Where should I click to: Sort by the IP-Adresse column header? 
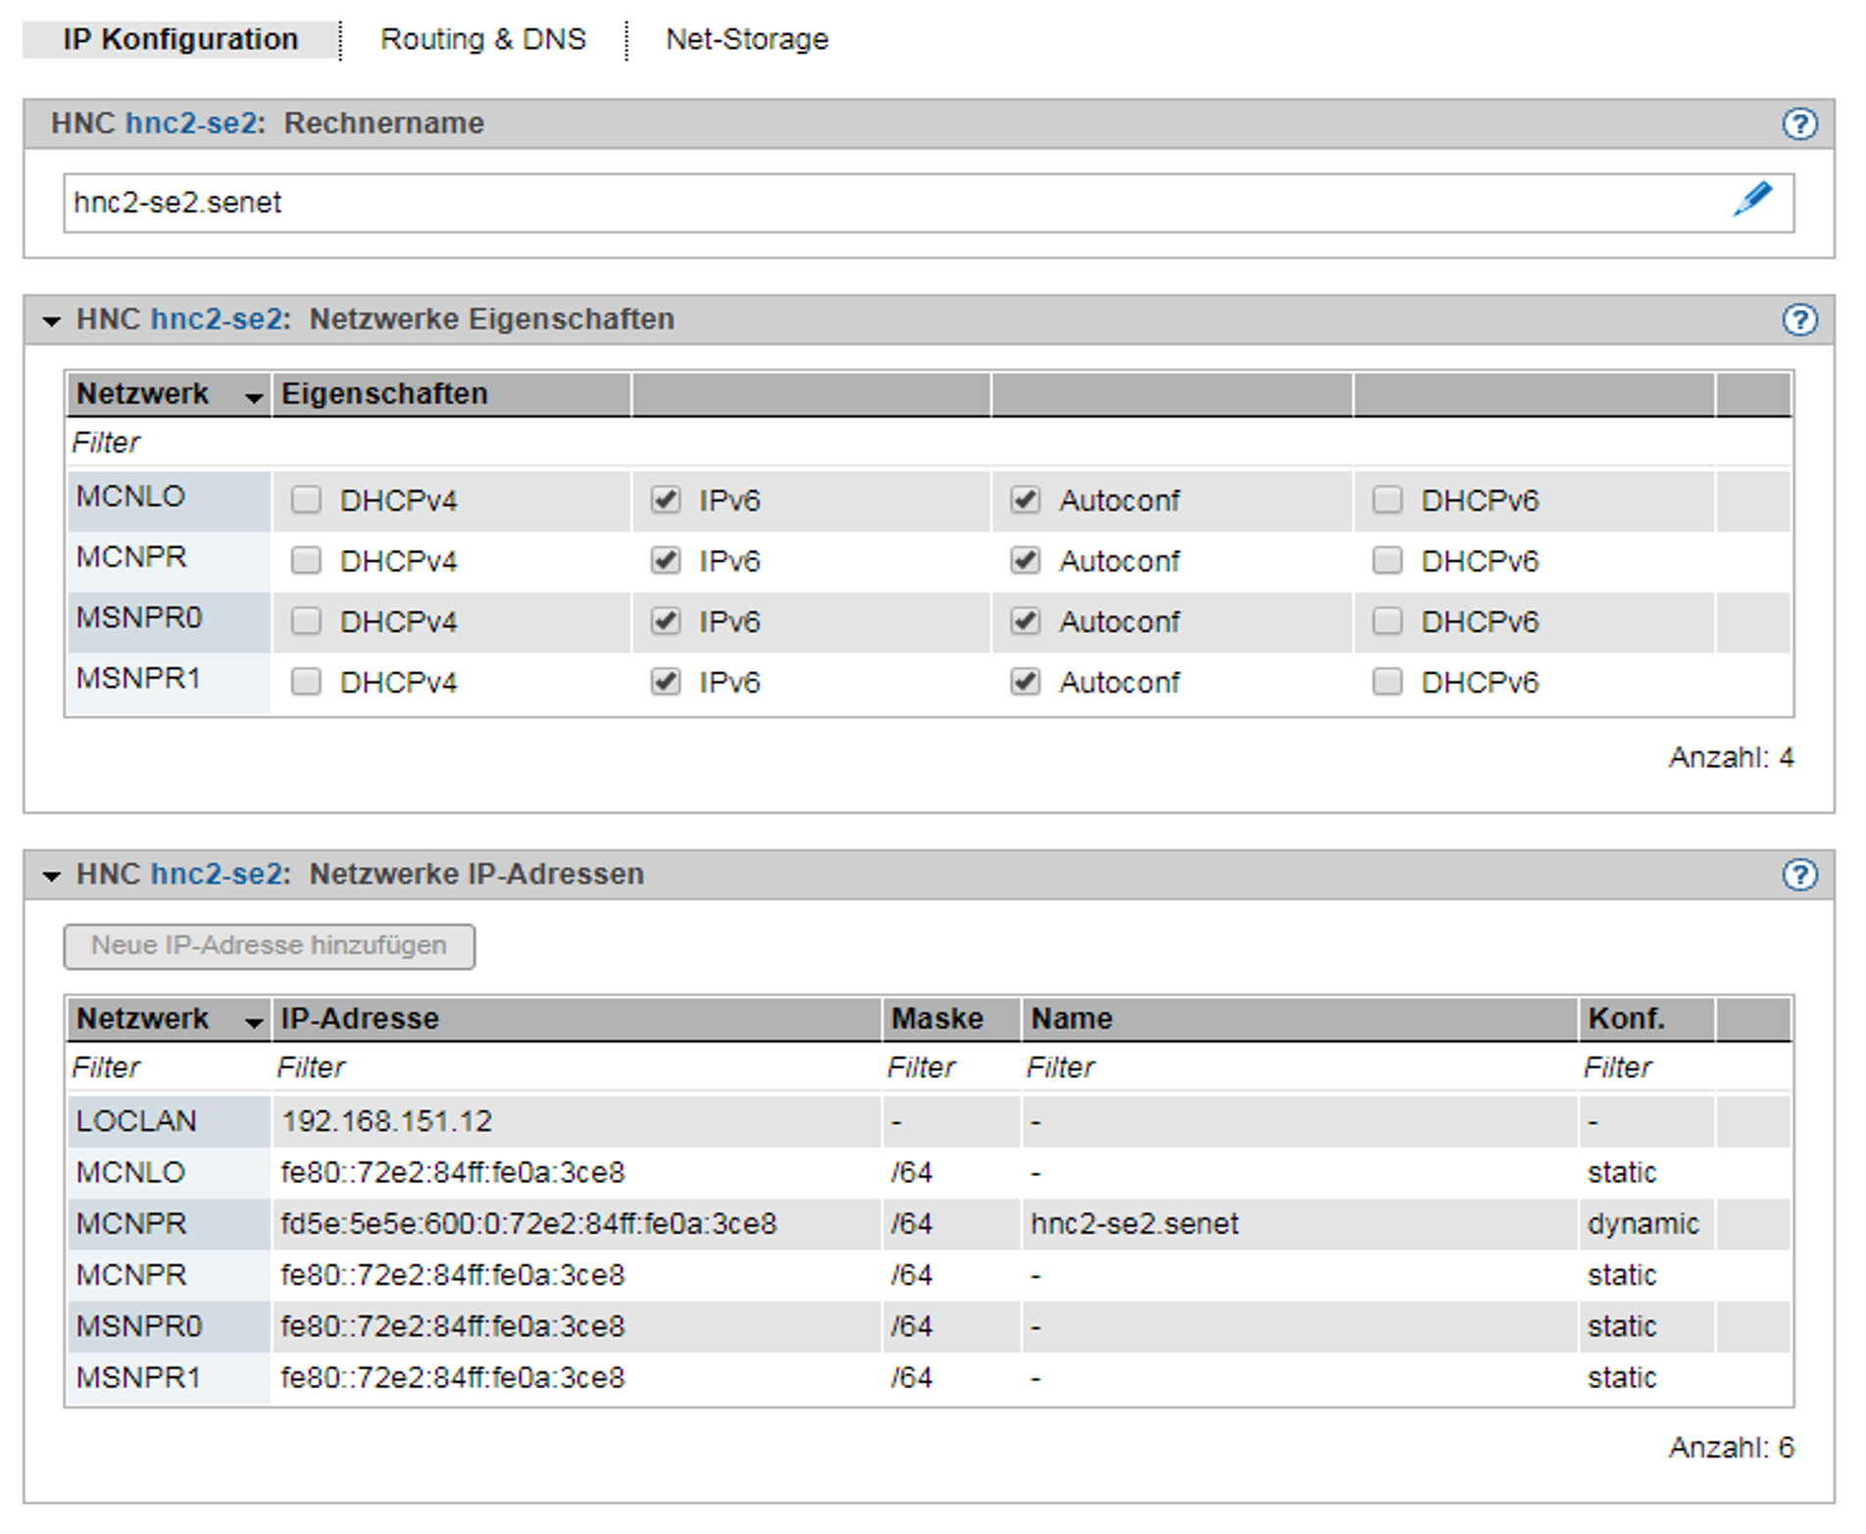(576, 1018)
